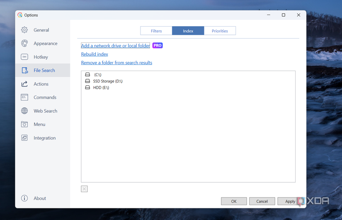This screenshot has width=342, height=220.
Task: Click the About info icon
Action: (x=24, y=198)
